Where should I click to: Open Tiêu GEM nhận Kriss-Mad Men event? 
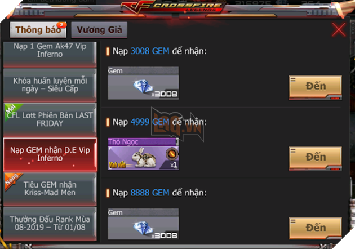coord(50,189)
